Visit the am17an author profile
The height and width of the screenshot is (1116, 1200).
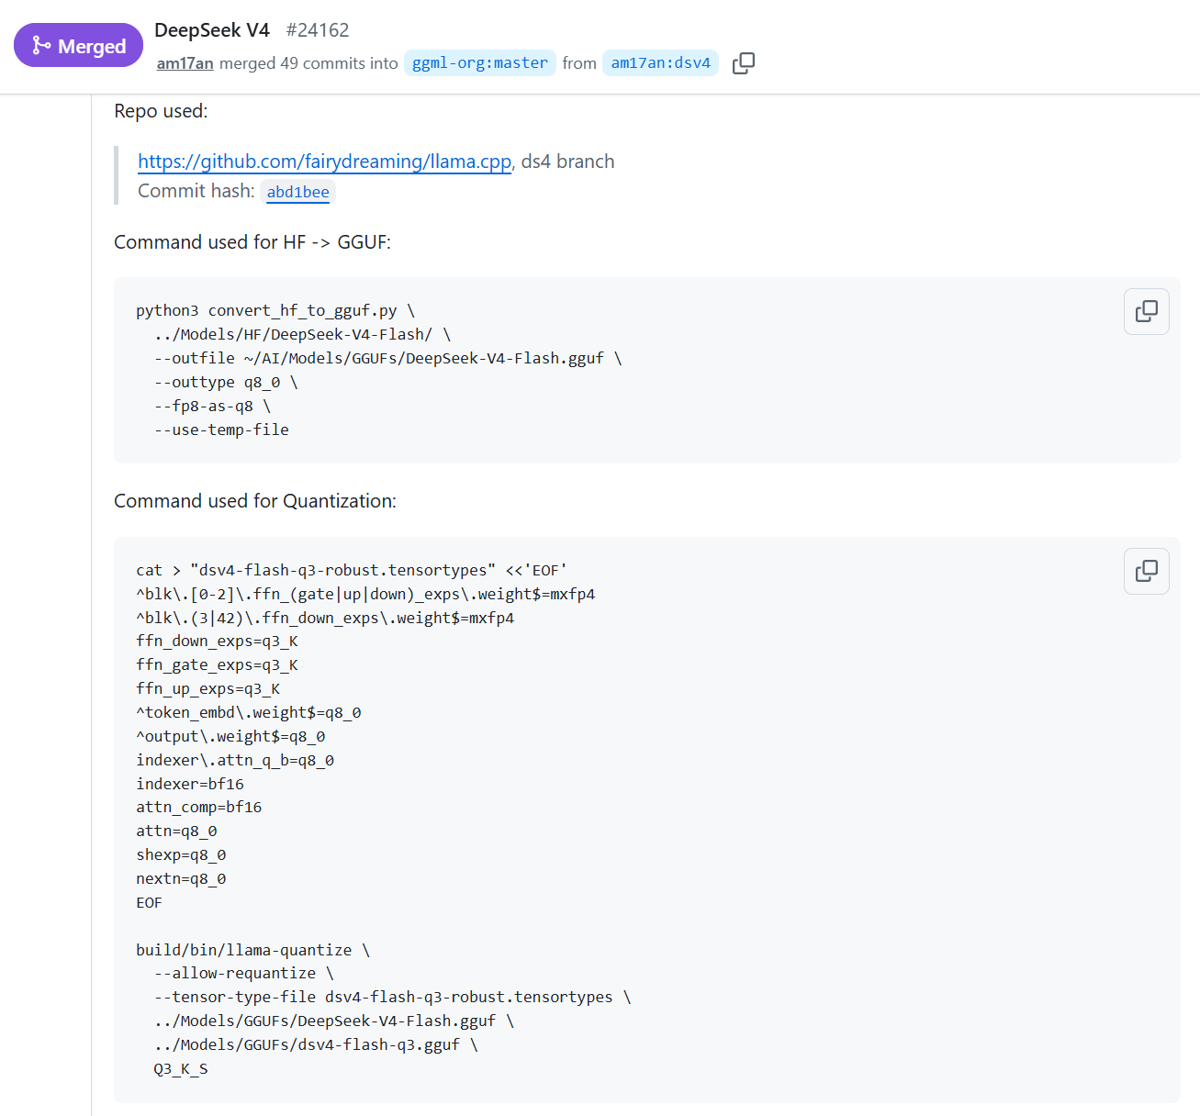185,63
